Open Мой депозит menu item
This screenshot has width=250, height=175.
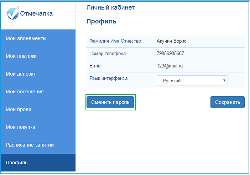[x=38, y=74]
